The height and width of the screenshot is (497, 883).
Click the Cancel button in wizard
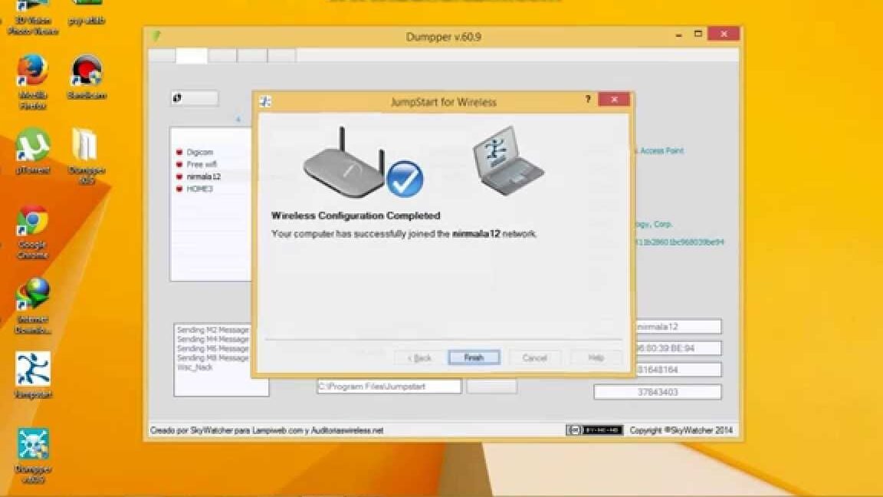[534, 357]
